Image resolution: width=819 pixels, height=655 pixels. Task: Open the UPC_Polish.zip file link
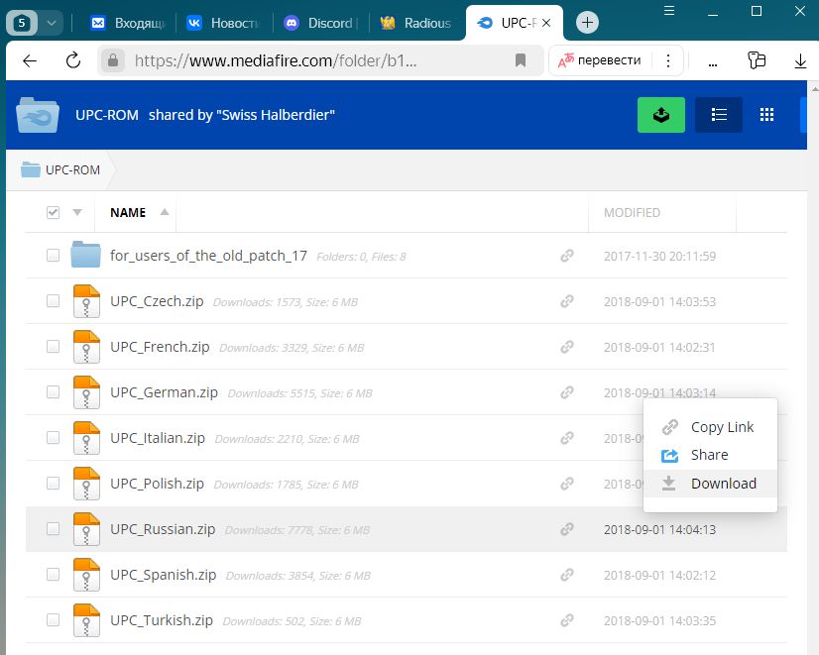pos(157,484)
